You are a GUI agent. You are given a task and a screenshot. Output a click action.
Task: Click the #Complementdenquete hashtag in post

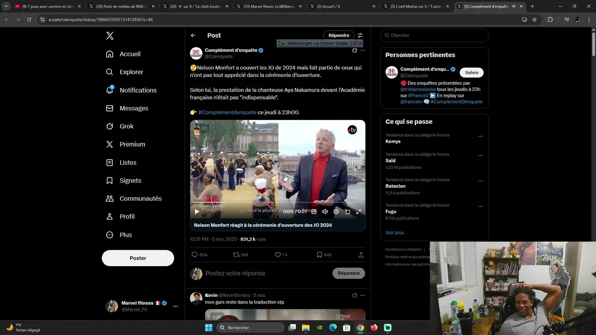click(x=227, y=112)
